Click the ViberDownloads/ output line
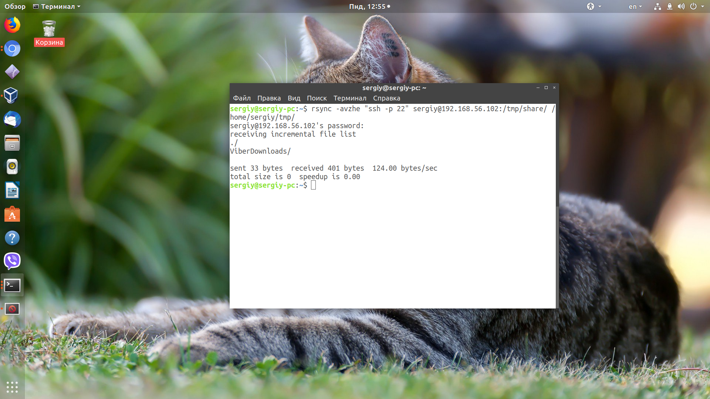Screen dimensions: 710x399 coord(260,151)
